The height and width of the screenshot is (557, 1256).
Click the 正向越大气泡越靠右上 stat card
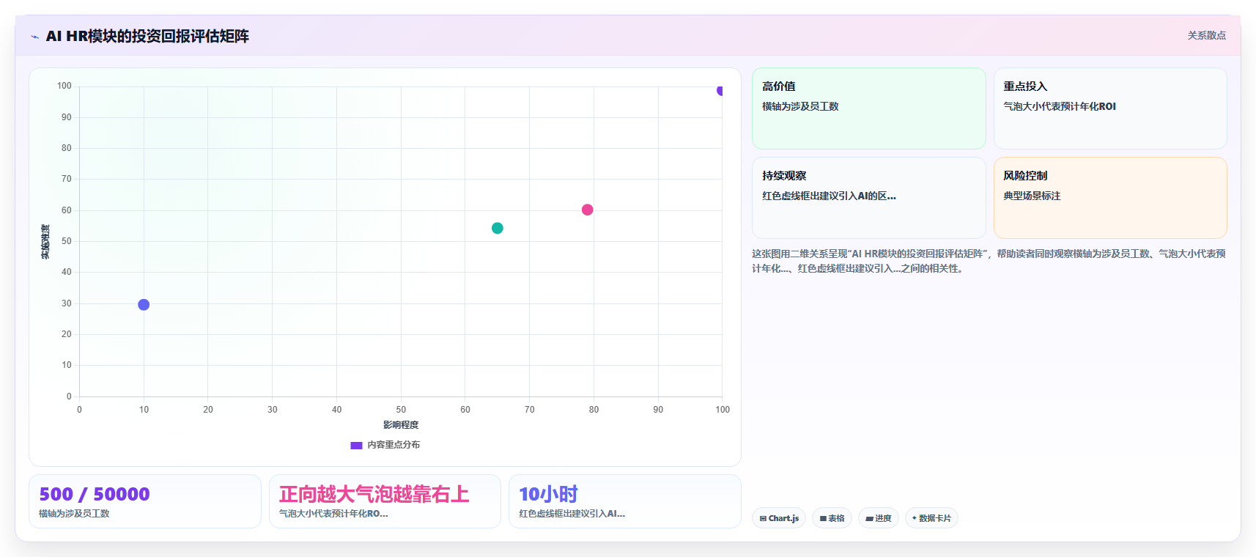click(x=385, y=501)
